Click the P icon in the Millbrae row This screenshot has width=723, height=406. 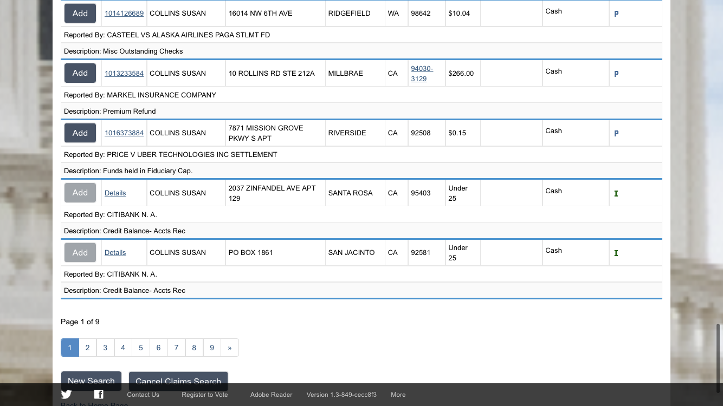(x=616, y=74)
